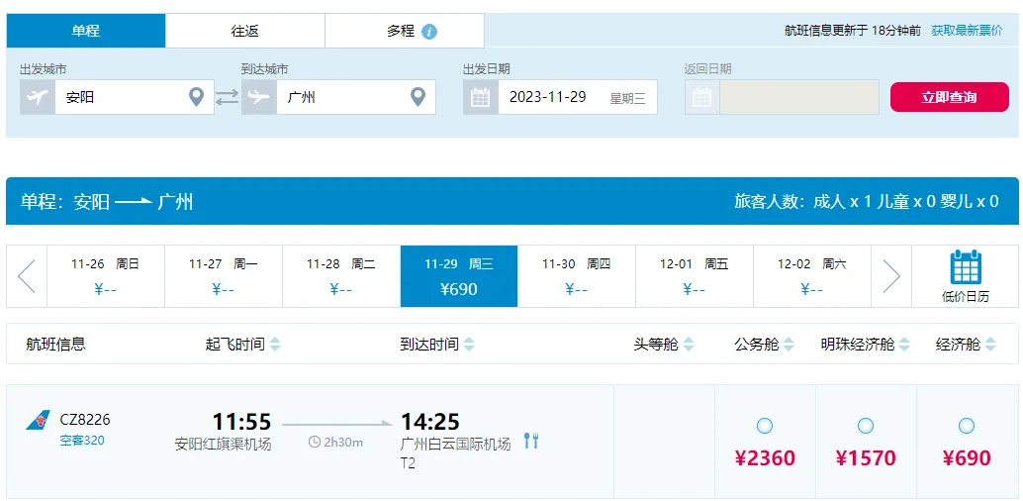This screenshot has width=1023, height=501.
Task: Click get latest fares (获取最新票价) link
Action: (967, 30)
